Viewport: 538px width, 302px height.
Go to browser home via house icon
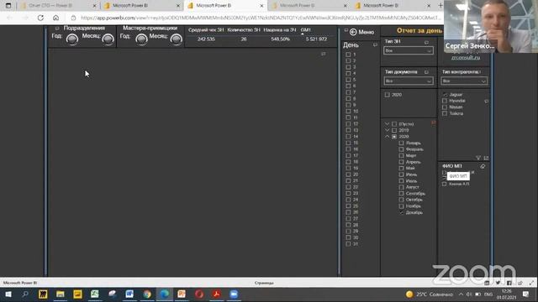coord(56,18)
